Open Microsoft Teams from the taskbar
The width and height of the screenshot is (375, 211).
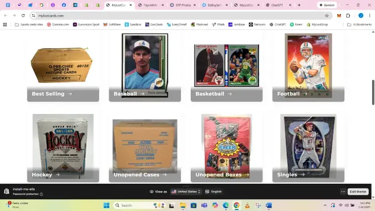(204, 205)
